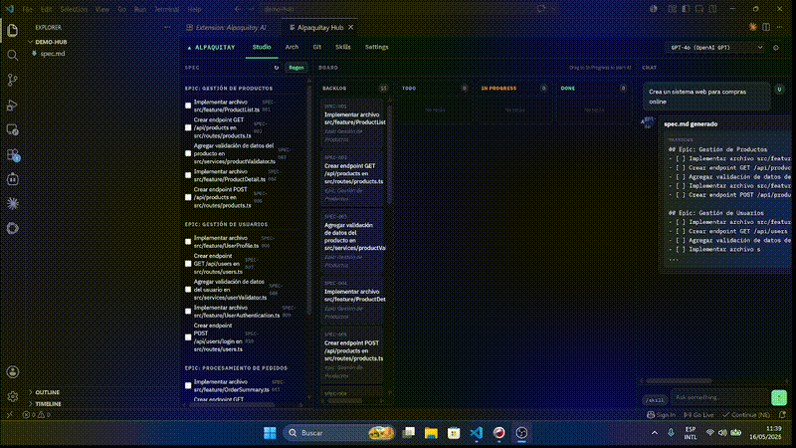Open the Search view in activity bar
Screen dimensions: 796x448
coord(13,55)
